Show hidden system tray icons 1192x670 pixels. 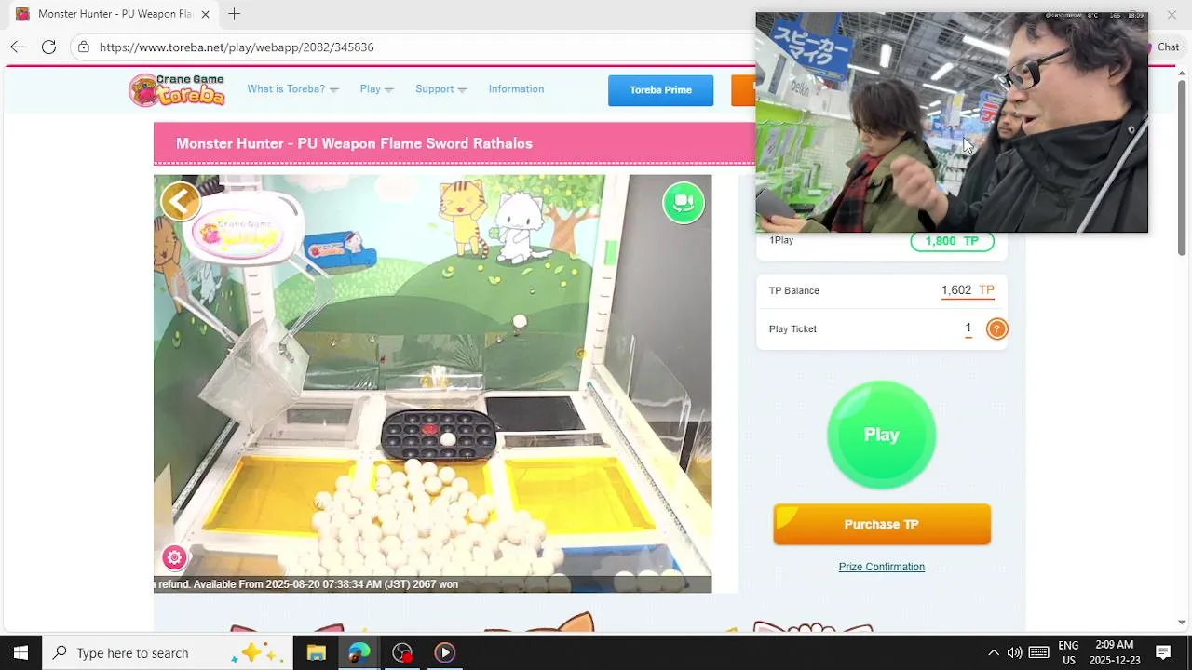tap(993, 652)
